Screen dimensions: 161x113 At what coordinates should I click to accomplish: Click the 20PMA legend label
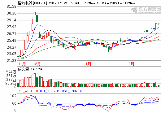coord(115,3)
